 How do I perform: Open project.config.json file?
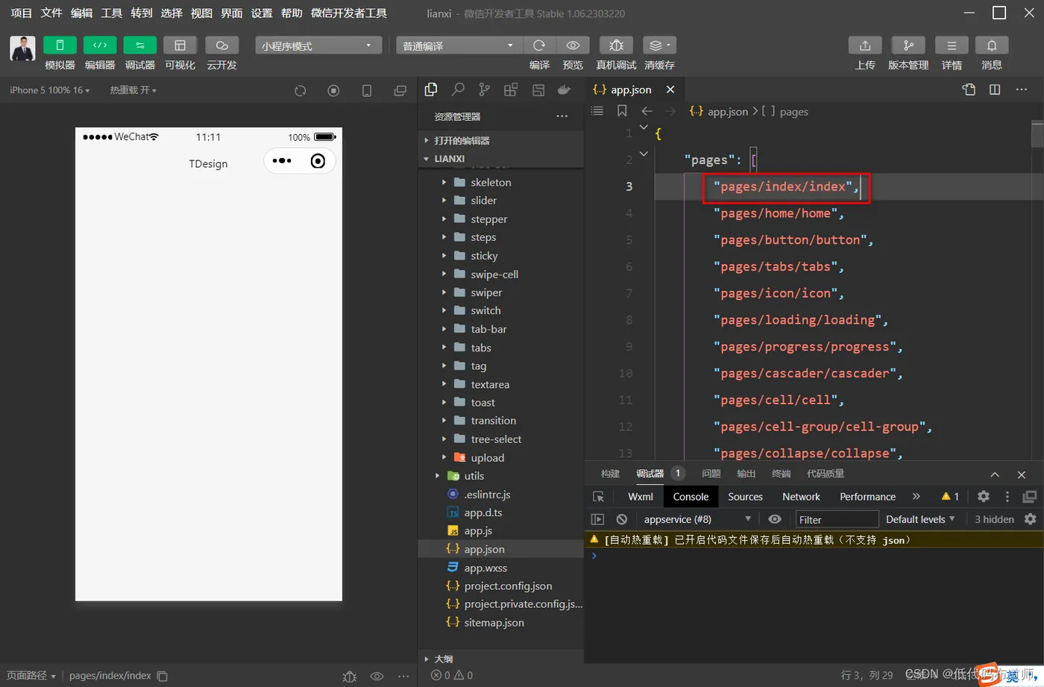pos(508,586)
